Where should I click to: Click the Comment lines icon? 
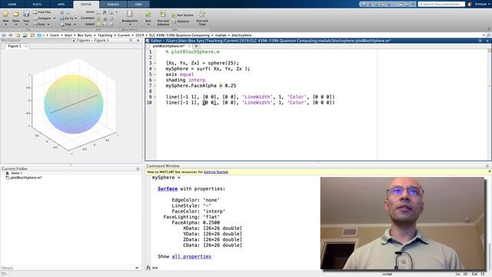click(98, 18)
